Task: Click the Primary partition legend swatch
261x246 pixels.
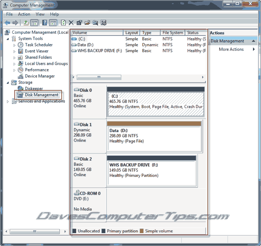Action: tap(103, 231)
